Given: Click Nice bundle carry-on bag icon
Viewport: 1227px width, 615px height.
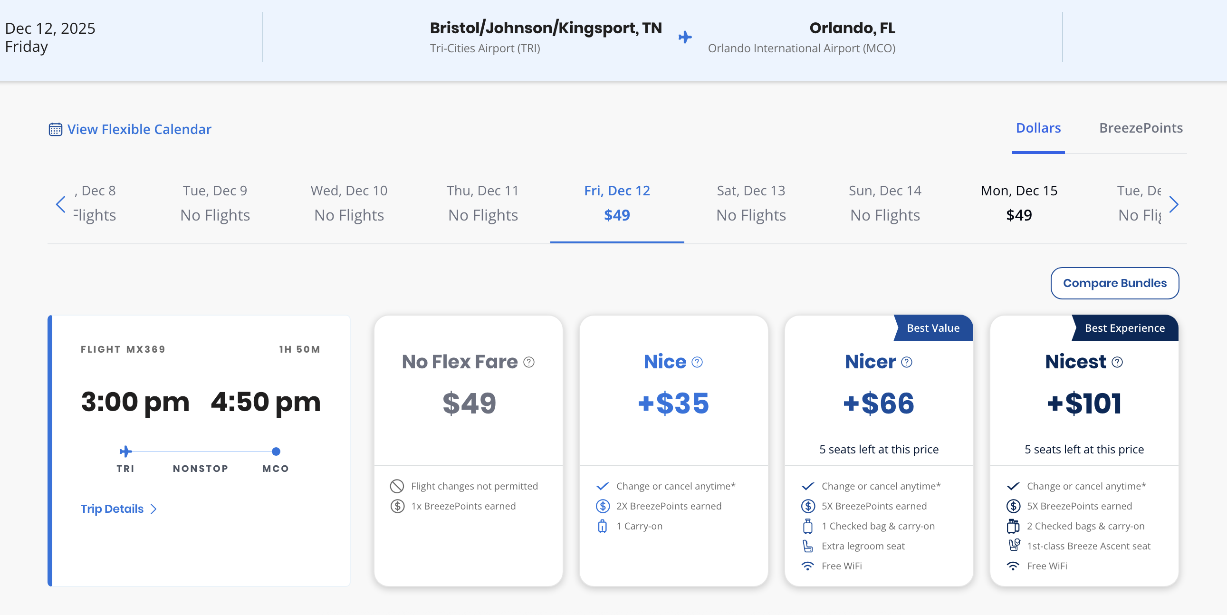Looking at the screenshot, I should (602, 526).
